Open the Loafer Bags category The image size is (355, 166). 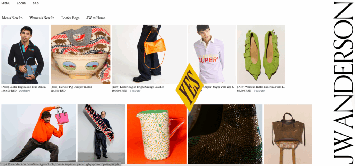[x=70, y=18]
